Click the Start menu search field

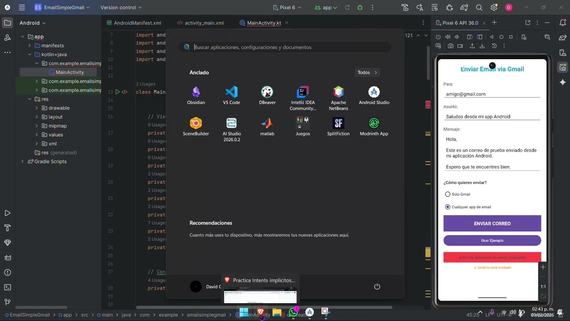285,47
